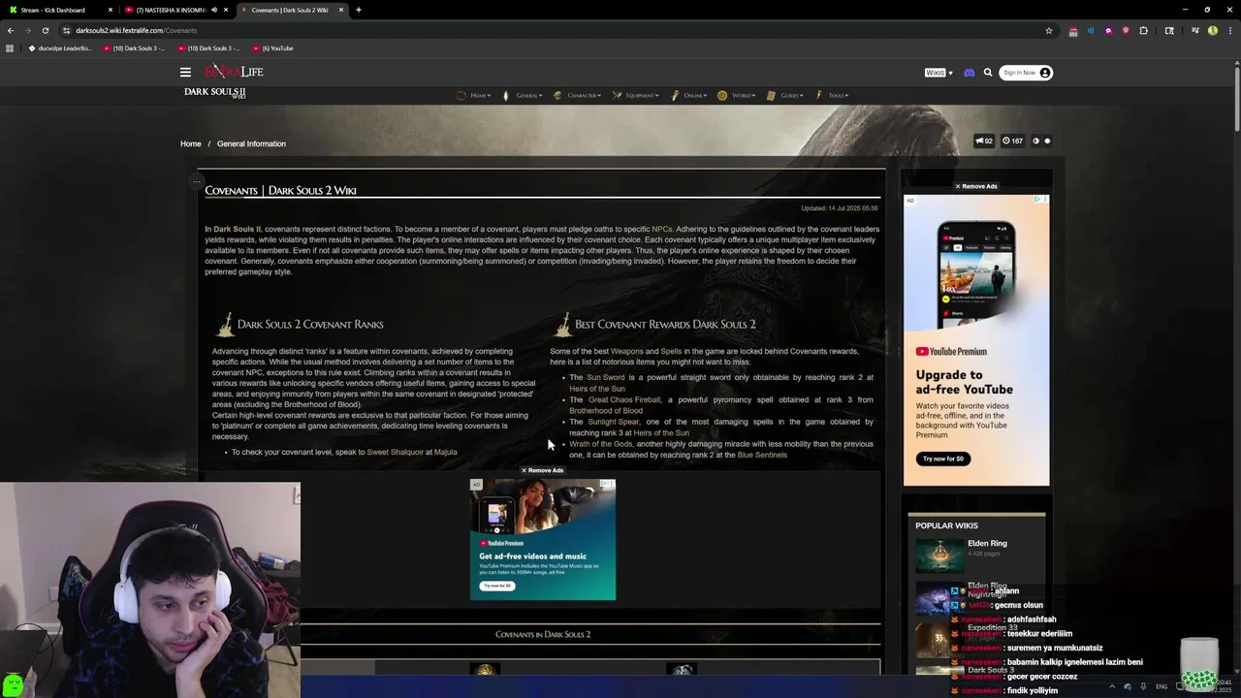Open the Majula link
1241x698 pixels.
(x=445, y=452)
